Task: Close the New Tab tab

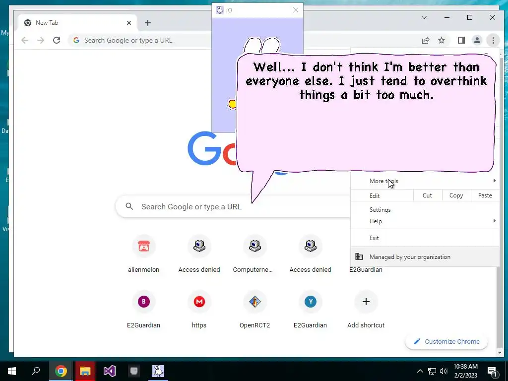Action: [129, 23]
